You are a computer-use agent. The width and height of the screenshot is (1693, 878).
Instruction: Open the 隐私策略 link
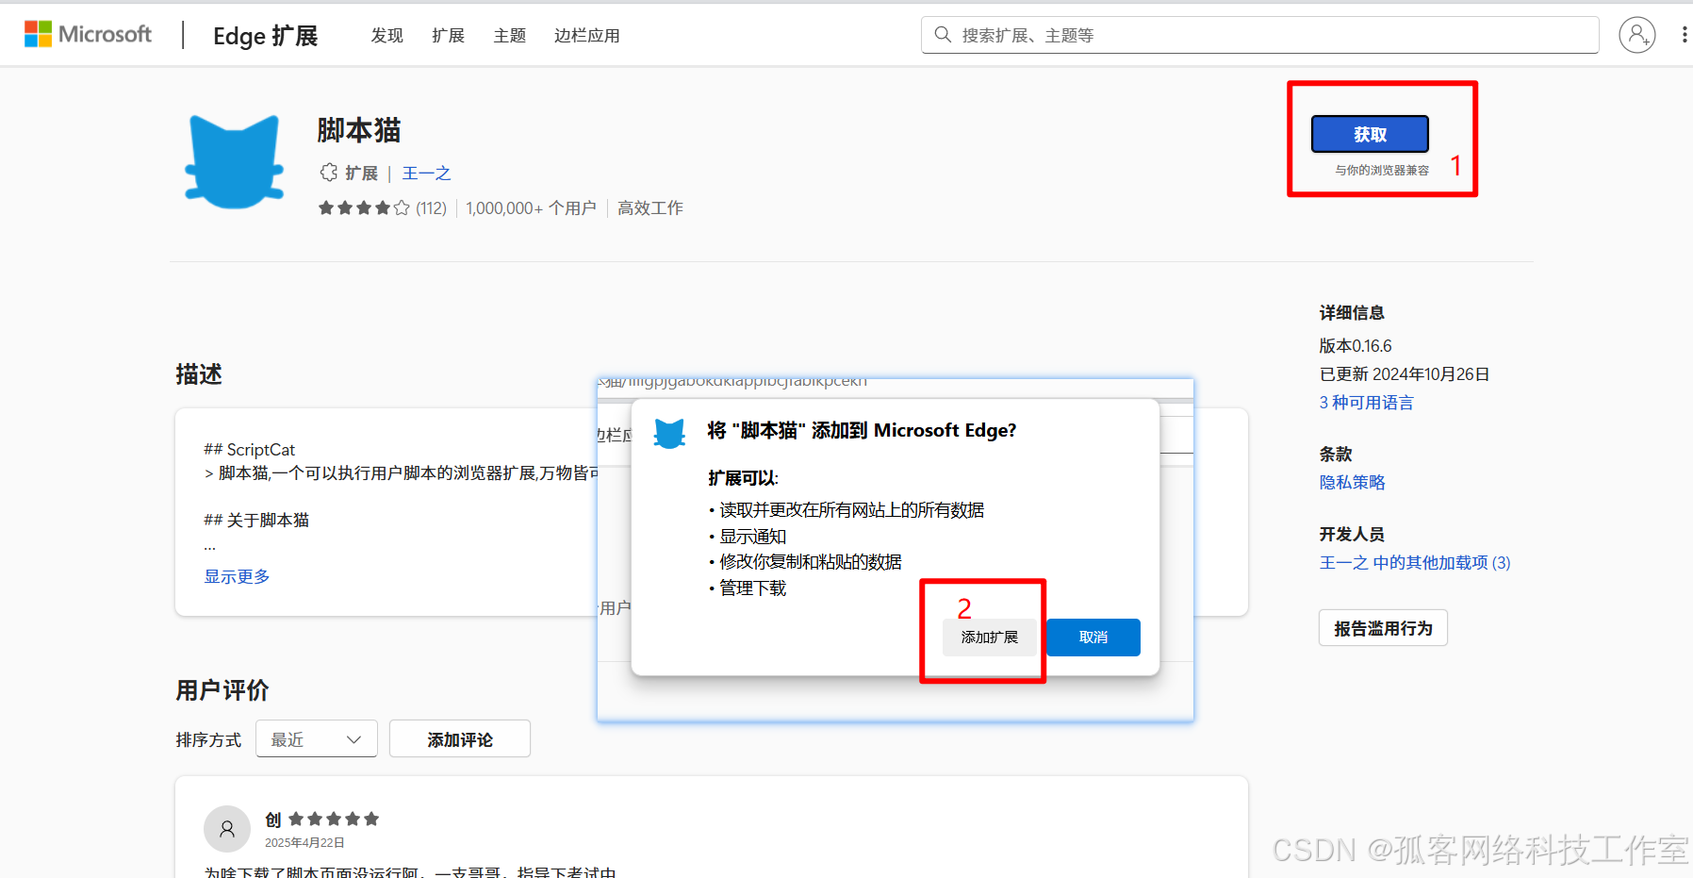tap(1352, 482)
